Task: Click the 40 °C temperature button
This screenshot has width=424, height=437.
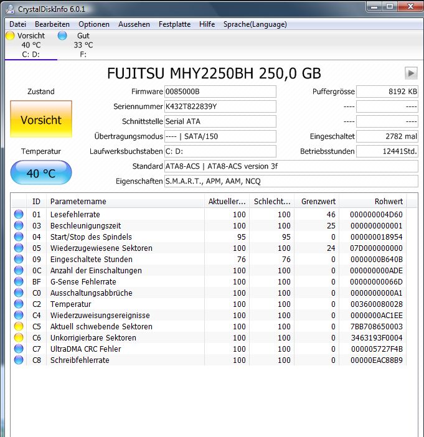Action: pyautogui.click(x=41, y=173)
